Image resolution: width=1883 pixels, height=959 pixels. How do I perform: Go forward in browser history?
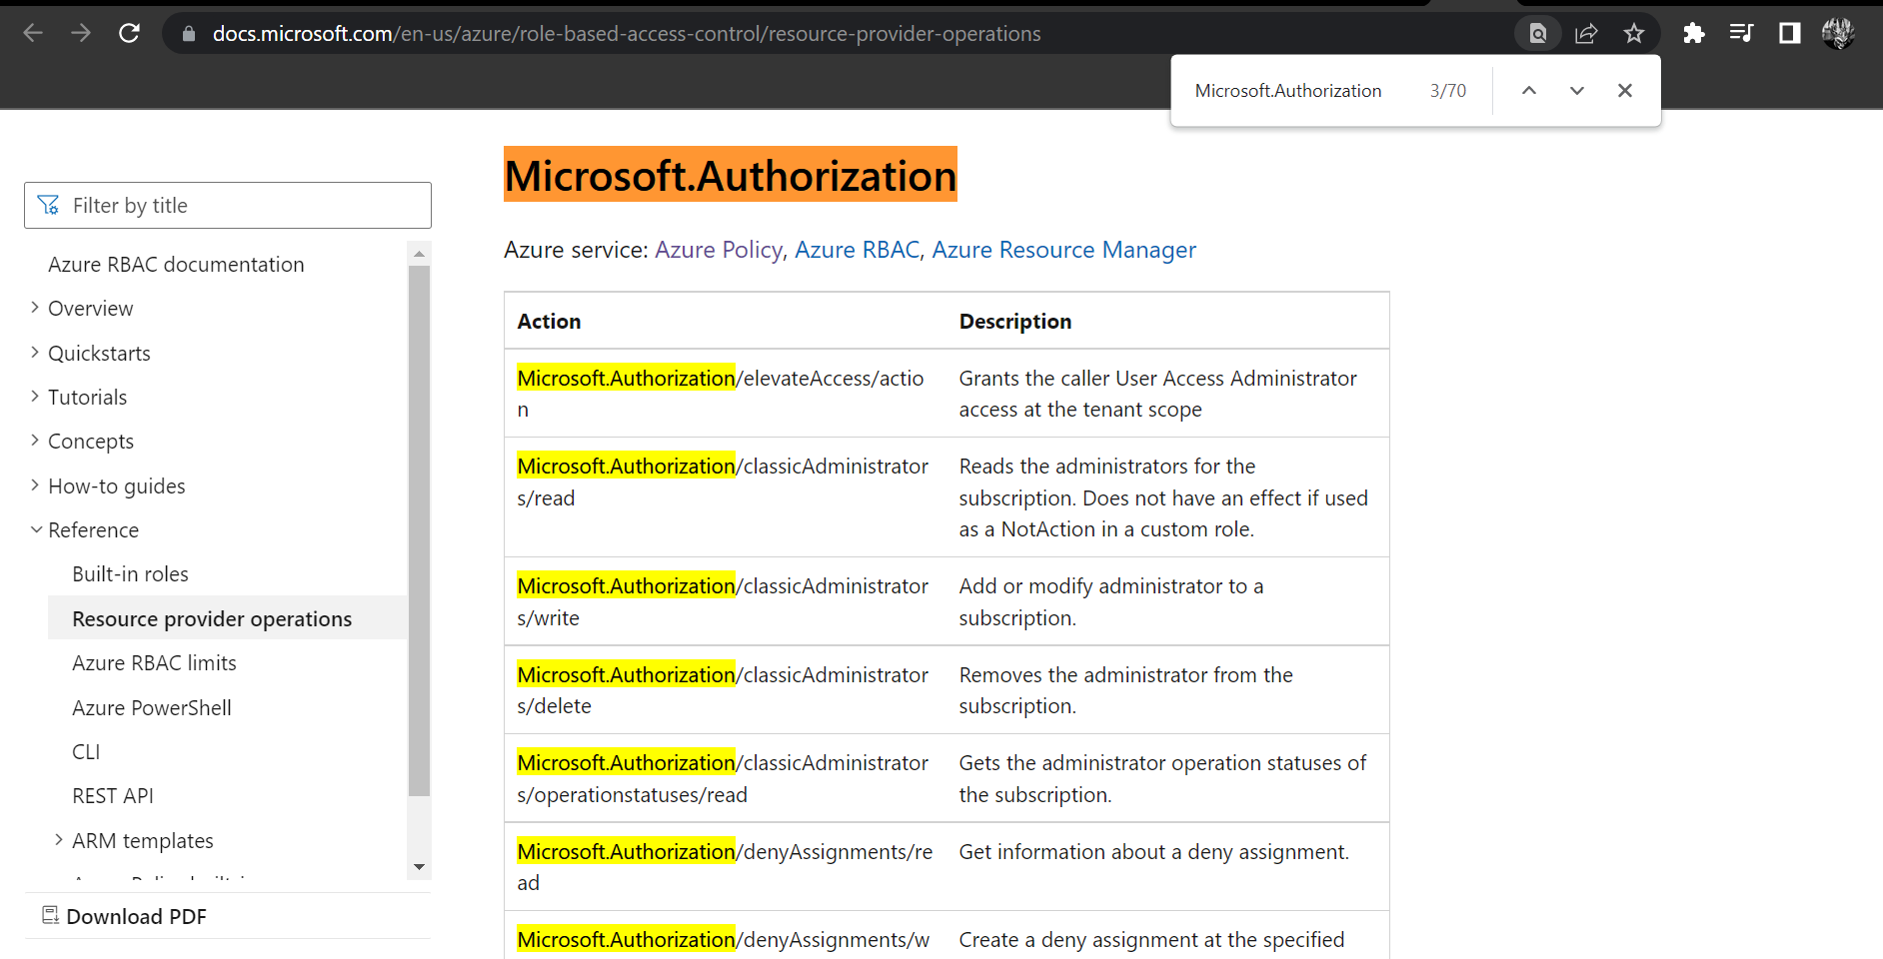point(81,33)
